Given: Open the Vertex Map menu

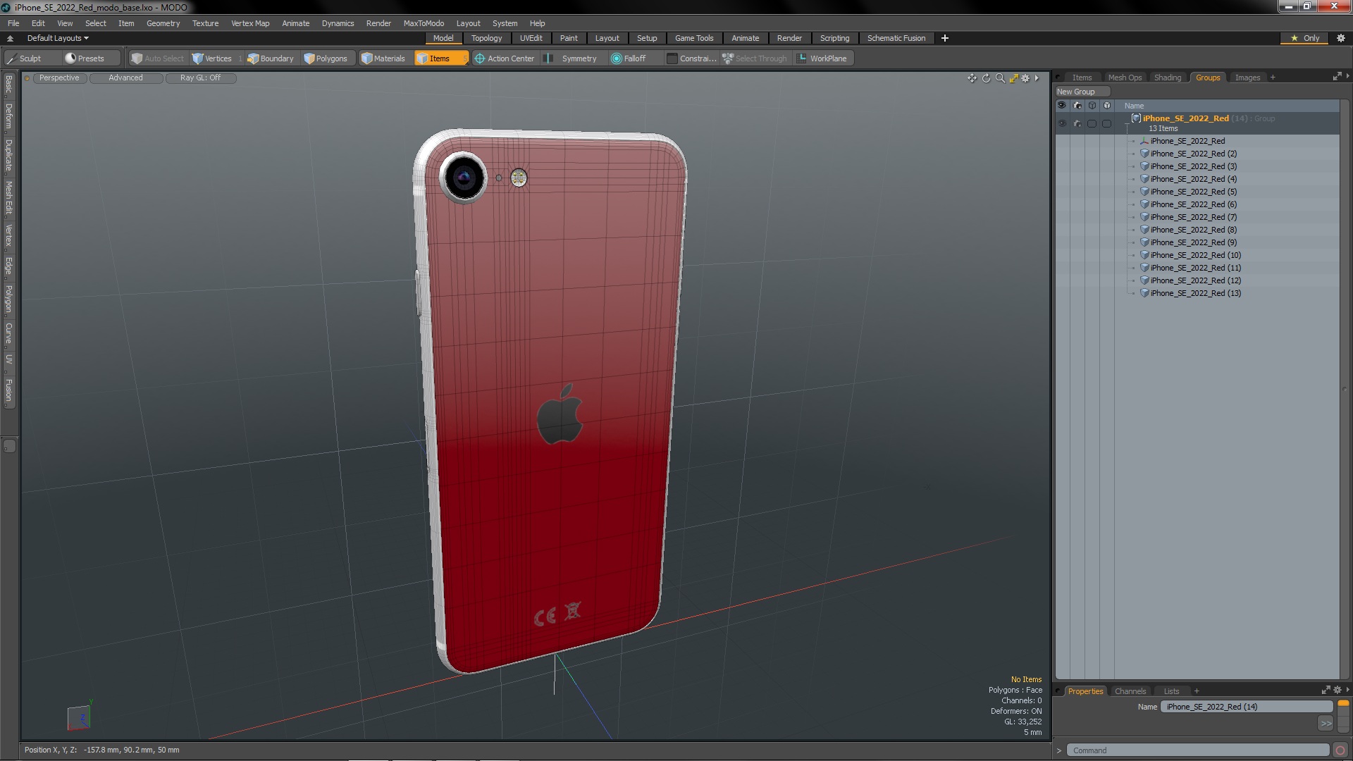Looking at the screenshot, I should pos(250,23).
